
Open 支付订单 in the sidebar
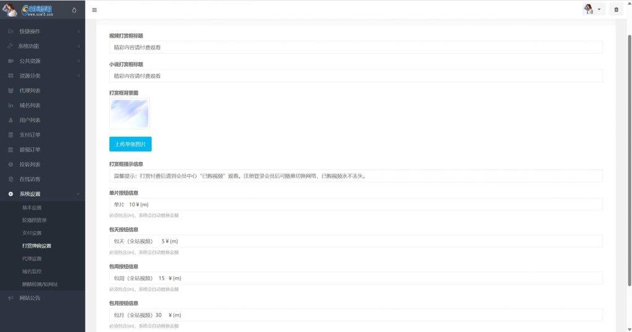(x=30, y=135)
